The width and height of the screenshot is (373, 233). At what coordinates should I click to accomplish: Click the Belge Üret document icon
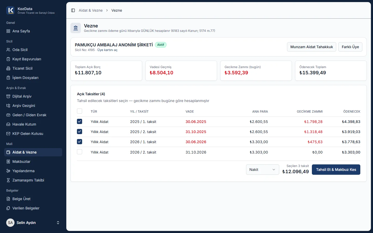(x=8, y=199)
